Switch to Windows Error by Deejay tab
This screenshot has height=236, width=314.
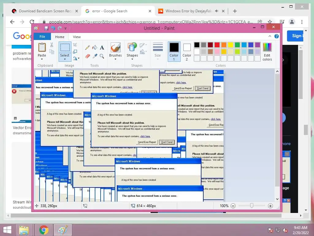pos(188,11)
